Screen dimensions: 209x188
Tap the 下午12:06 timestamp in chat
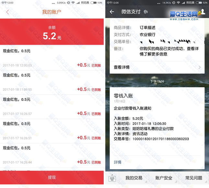click(x=157, y=81)
